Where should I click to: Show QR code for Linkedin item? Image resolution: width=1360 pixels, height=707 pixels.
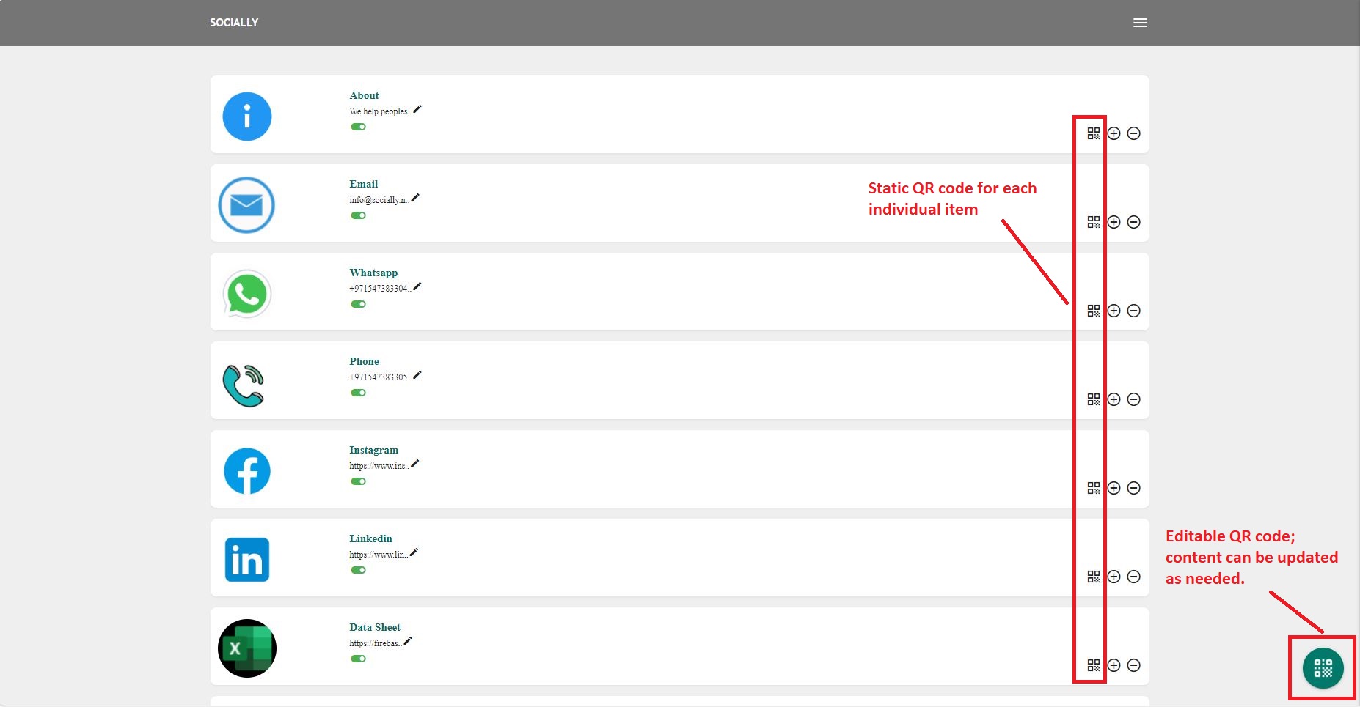[1094, 577]
